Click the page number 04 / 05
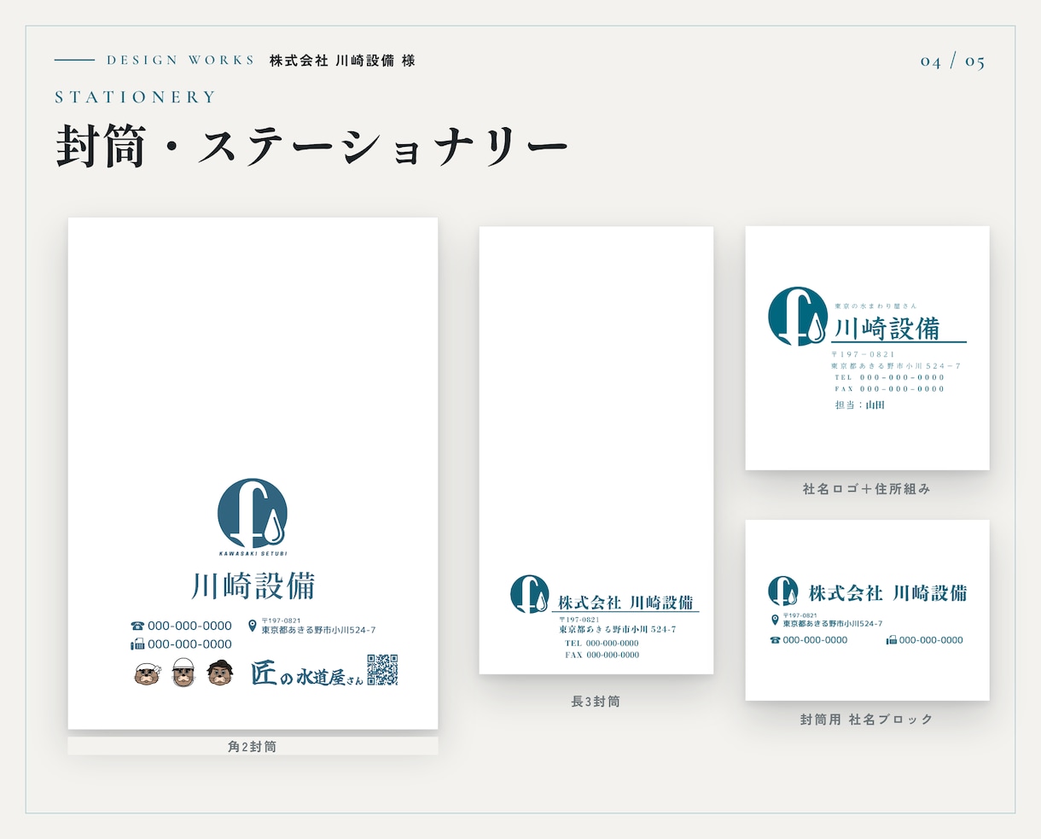 click(952, 61)
